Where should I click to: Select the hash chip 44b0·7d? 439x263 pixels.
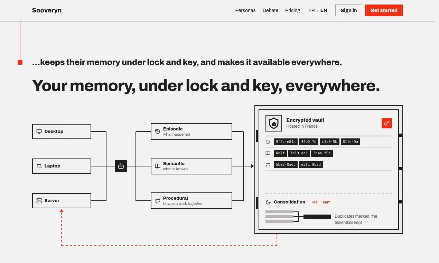309,142
